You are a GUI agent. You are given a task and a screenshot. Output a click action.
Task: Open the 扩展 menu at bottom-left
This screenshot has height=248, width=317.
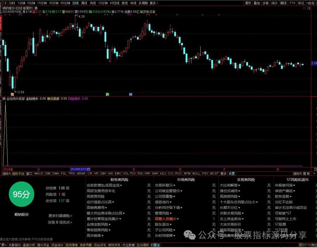click(3, 245)
